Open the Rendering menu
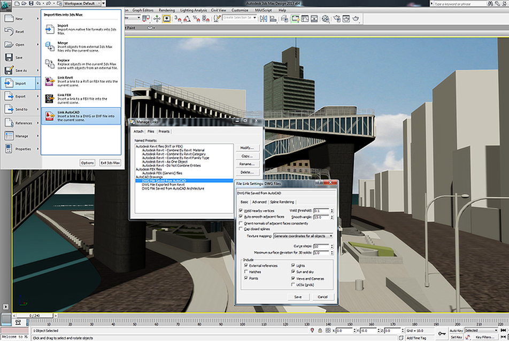 [x=166, y=10]
